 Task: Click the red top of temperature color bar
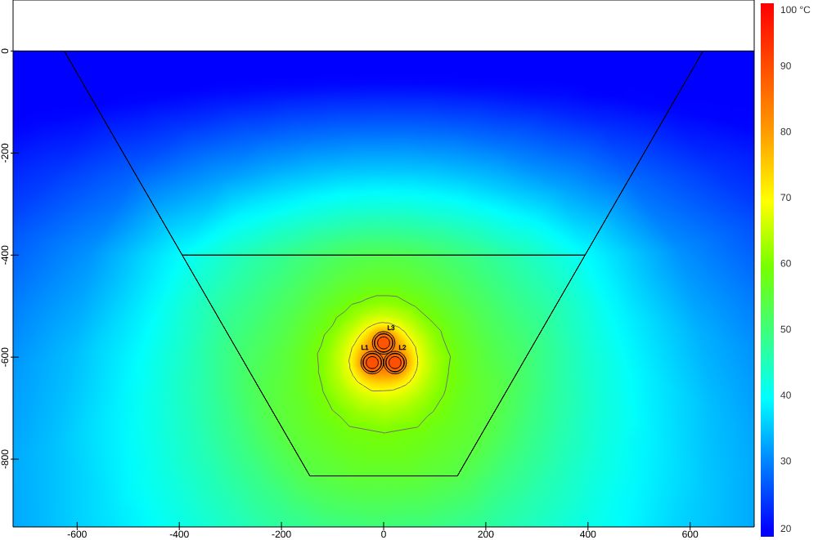[767, 11]
